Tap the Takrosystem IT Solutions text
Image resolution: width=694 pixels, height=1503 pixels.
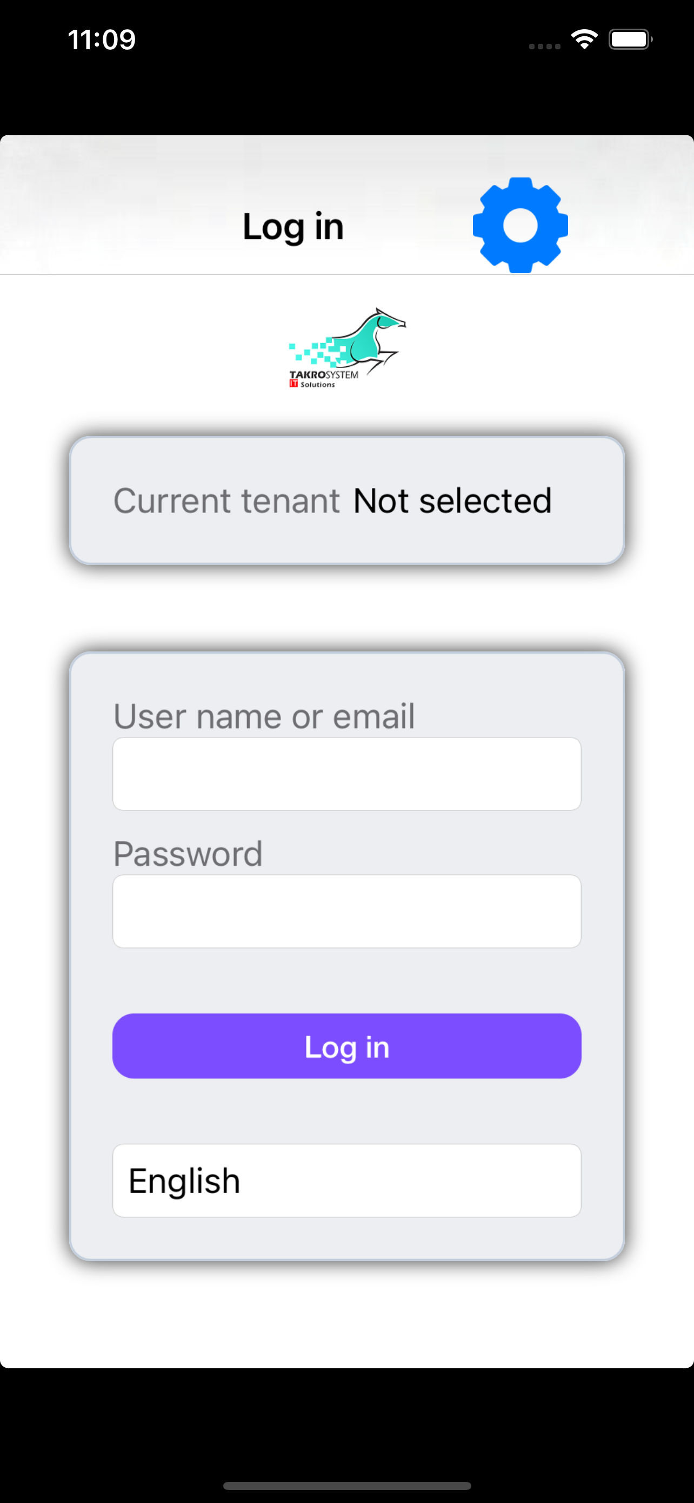[x=324, y=379]
